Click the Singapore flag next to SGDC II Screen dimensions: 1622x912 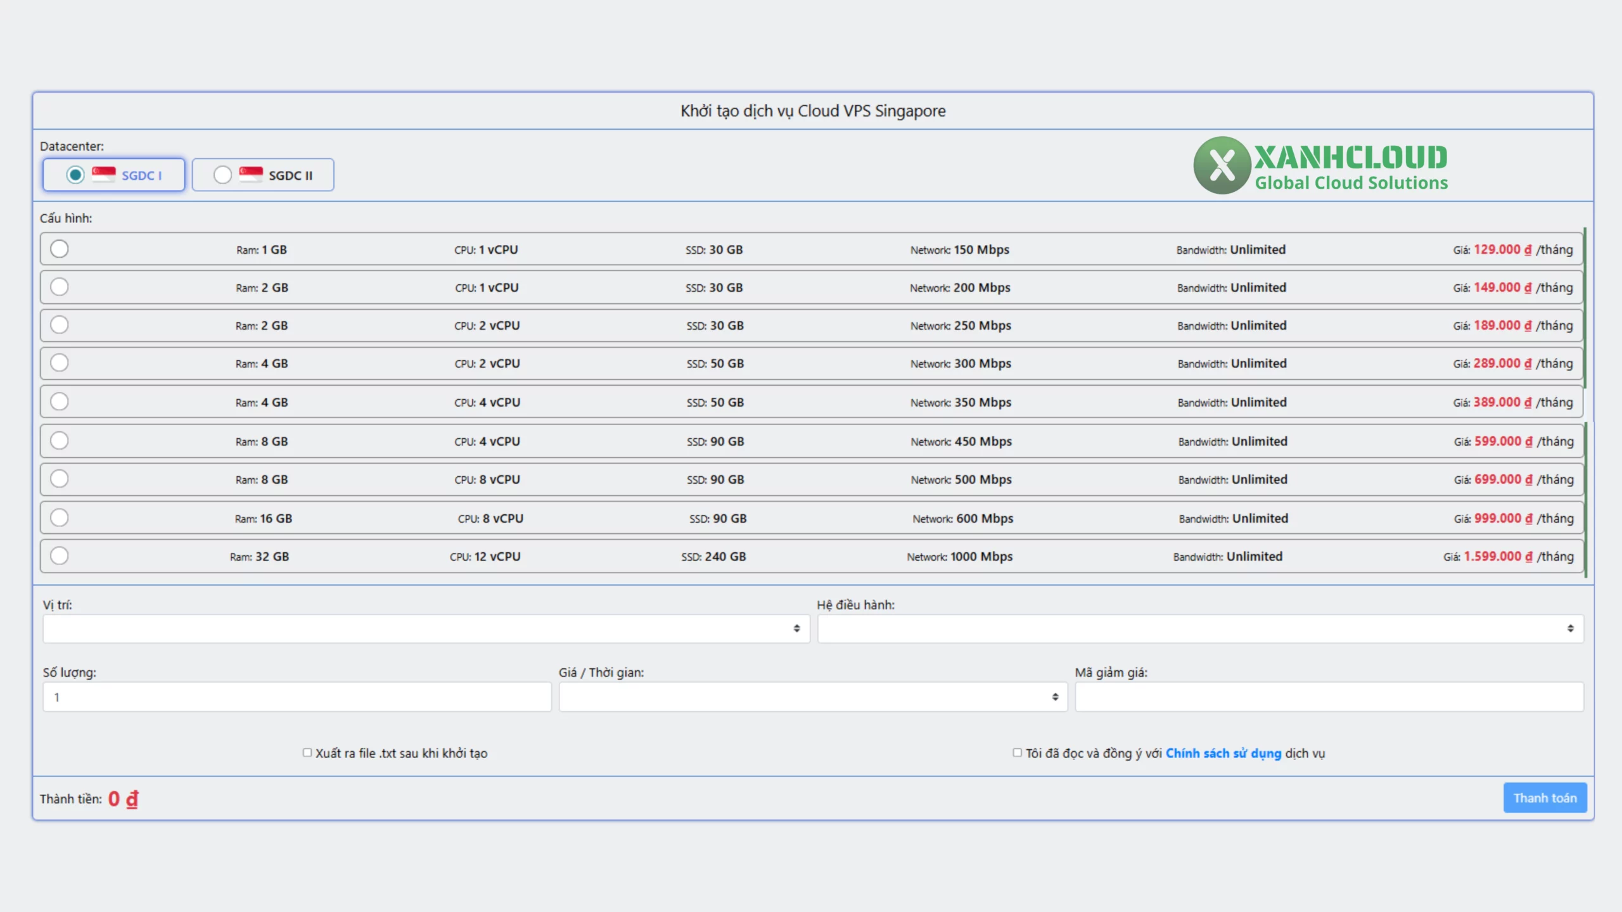[251, 174]
